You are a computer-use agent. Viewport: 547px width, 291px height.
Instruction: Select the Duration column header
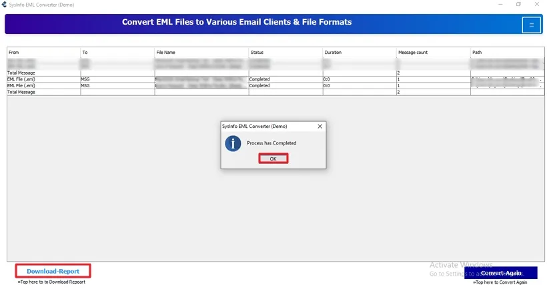coord(360,52)
